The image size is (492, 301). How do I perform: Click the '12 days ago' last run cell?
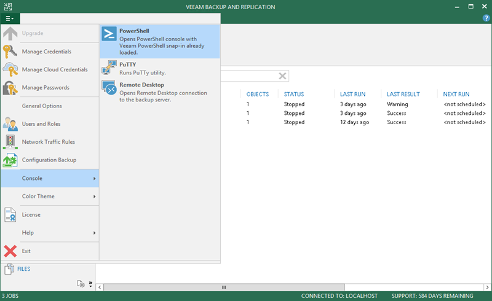[355, 122]
